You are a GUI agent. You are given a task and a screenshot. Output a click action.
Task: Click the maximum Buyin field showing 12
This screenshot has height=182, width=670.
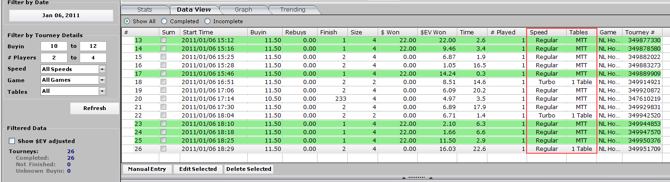click(x=93, y=46)
